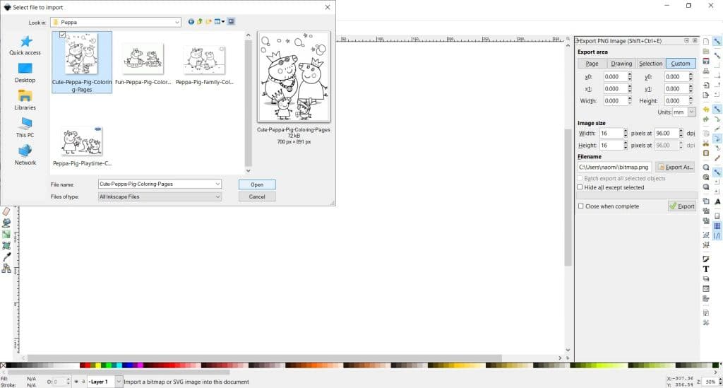Expand the File name combo box

(x=217, y=184)
